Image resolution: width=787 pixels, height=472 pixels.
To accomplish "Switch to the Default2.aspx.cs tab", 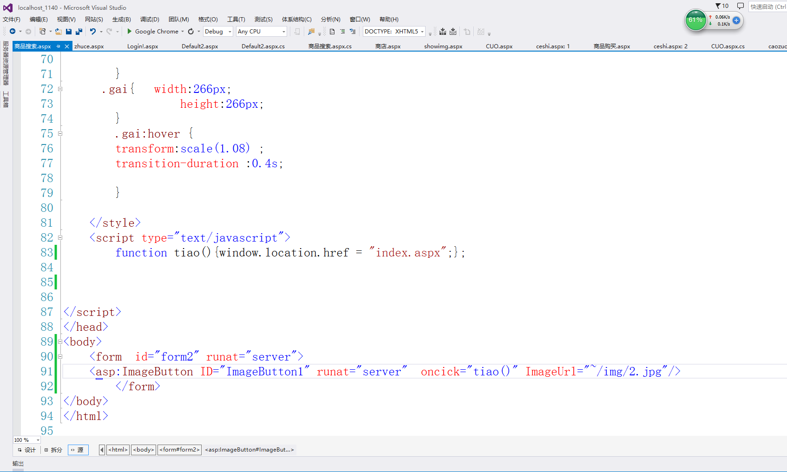I will pos(263,46).
